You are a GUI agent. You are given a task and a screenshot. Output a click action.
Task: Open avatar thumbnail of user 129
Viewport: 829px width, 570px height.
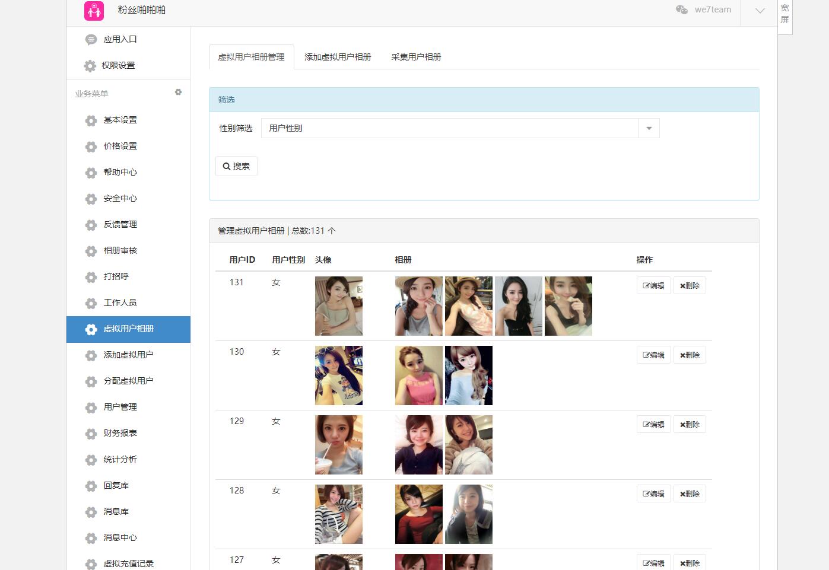click(338, 445)
